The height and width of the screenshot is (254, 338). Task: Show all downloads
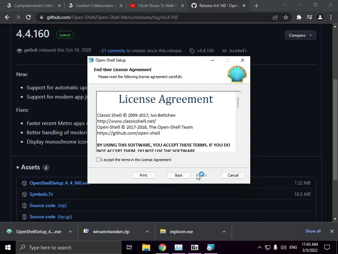point(313,231)
